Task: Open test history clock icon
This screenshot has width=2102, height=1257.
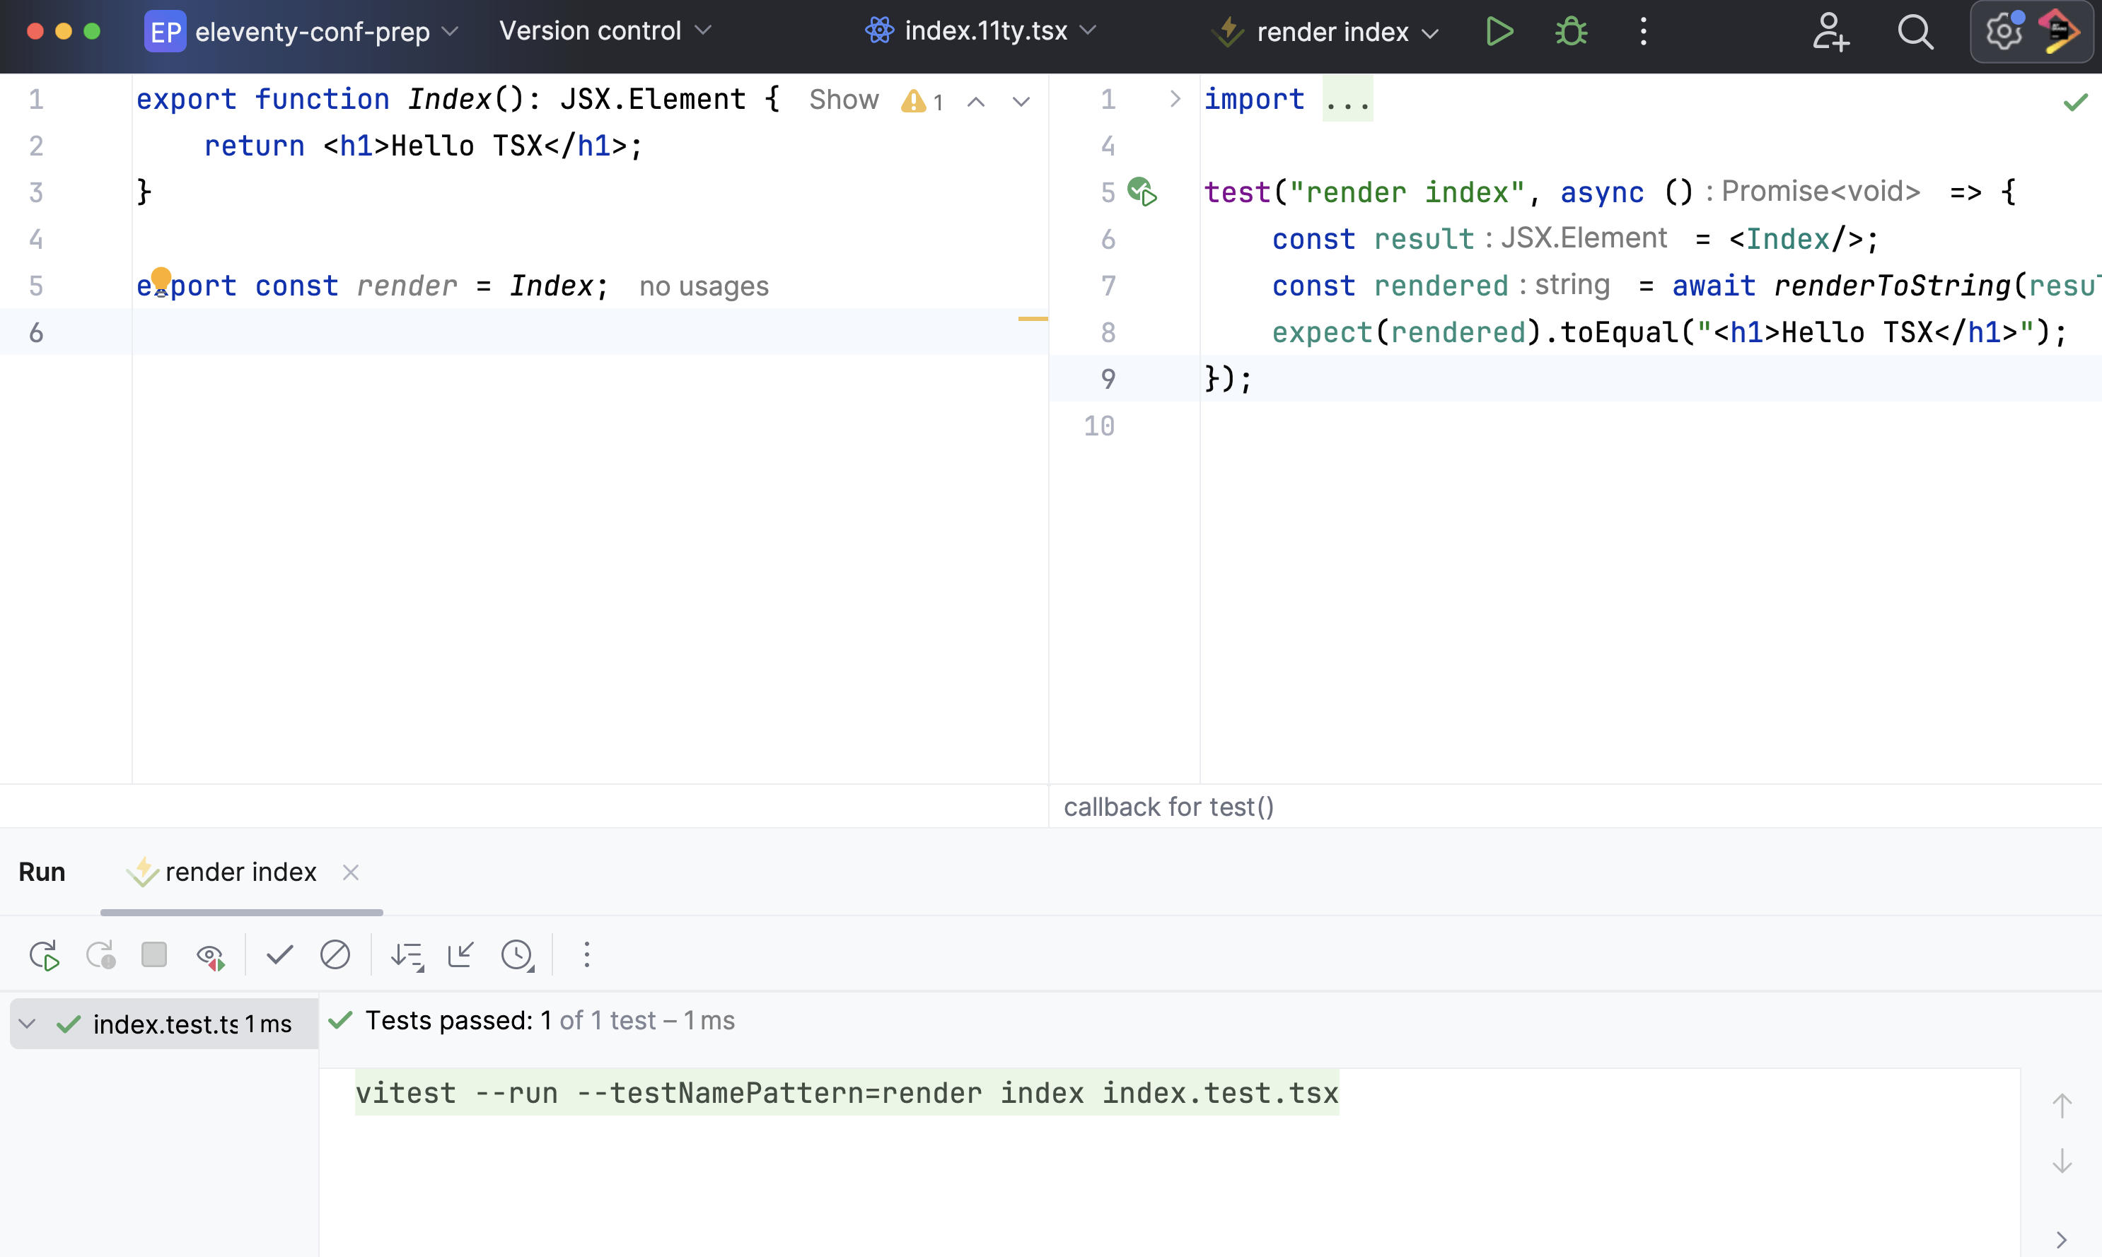Action: tap(517, 955)
